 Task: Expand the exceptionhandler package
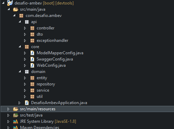coord(25,40)
